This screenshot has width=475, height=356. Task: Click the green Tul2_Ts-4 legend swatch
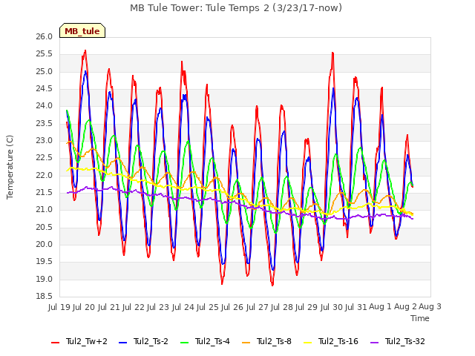click(x=184, y=343)
